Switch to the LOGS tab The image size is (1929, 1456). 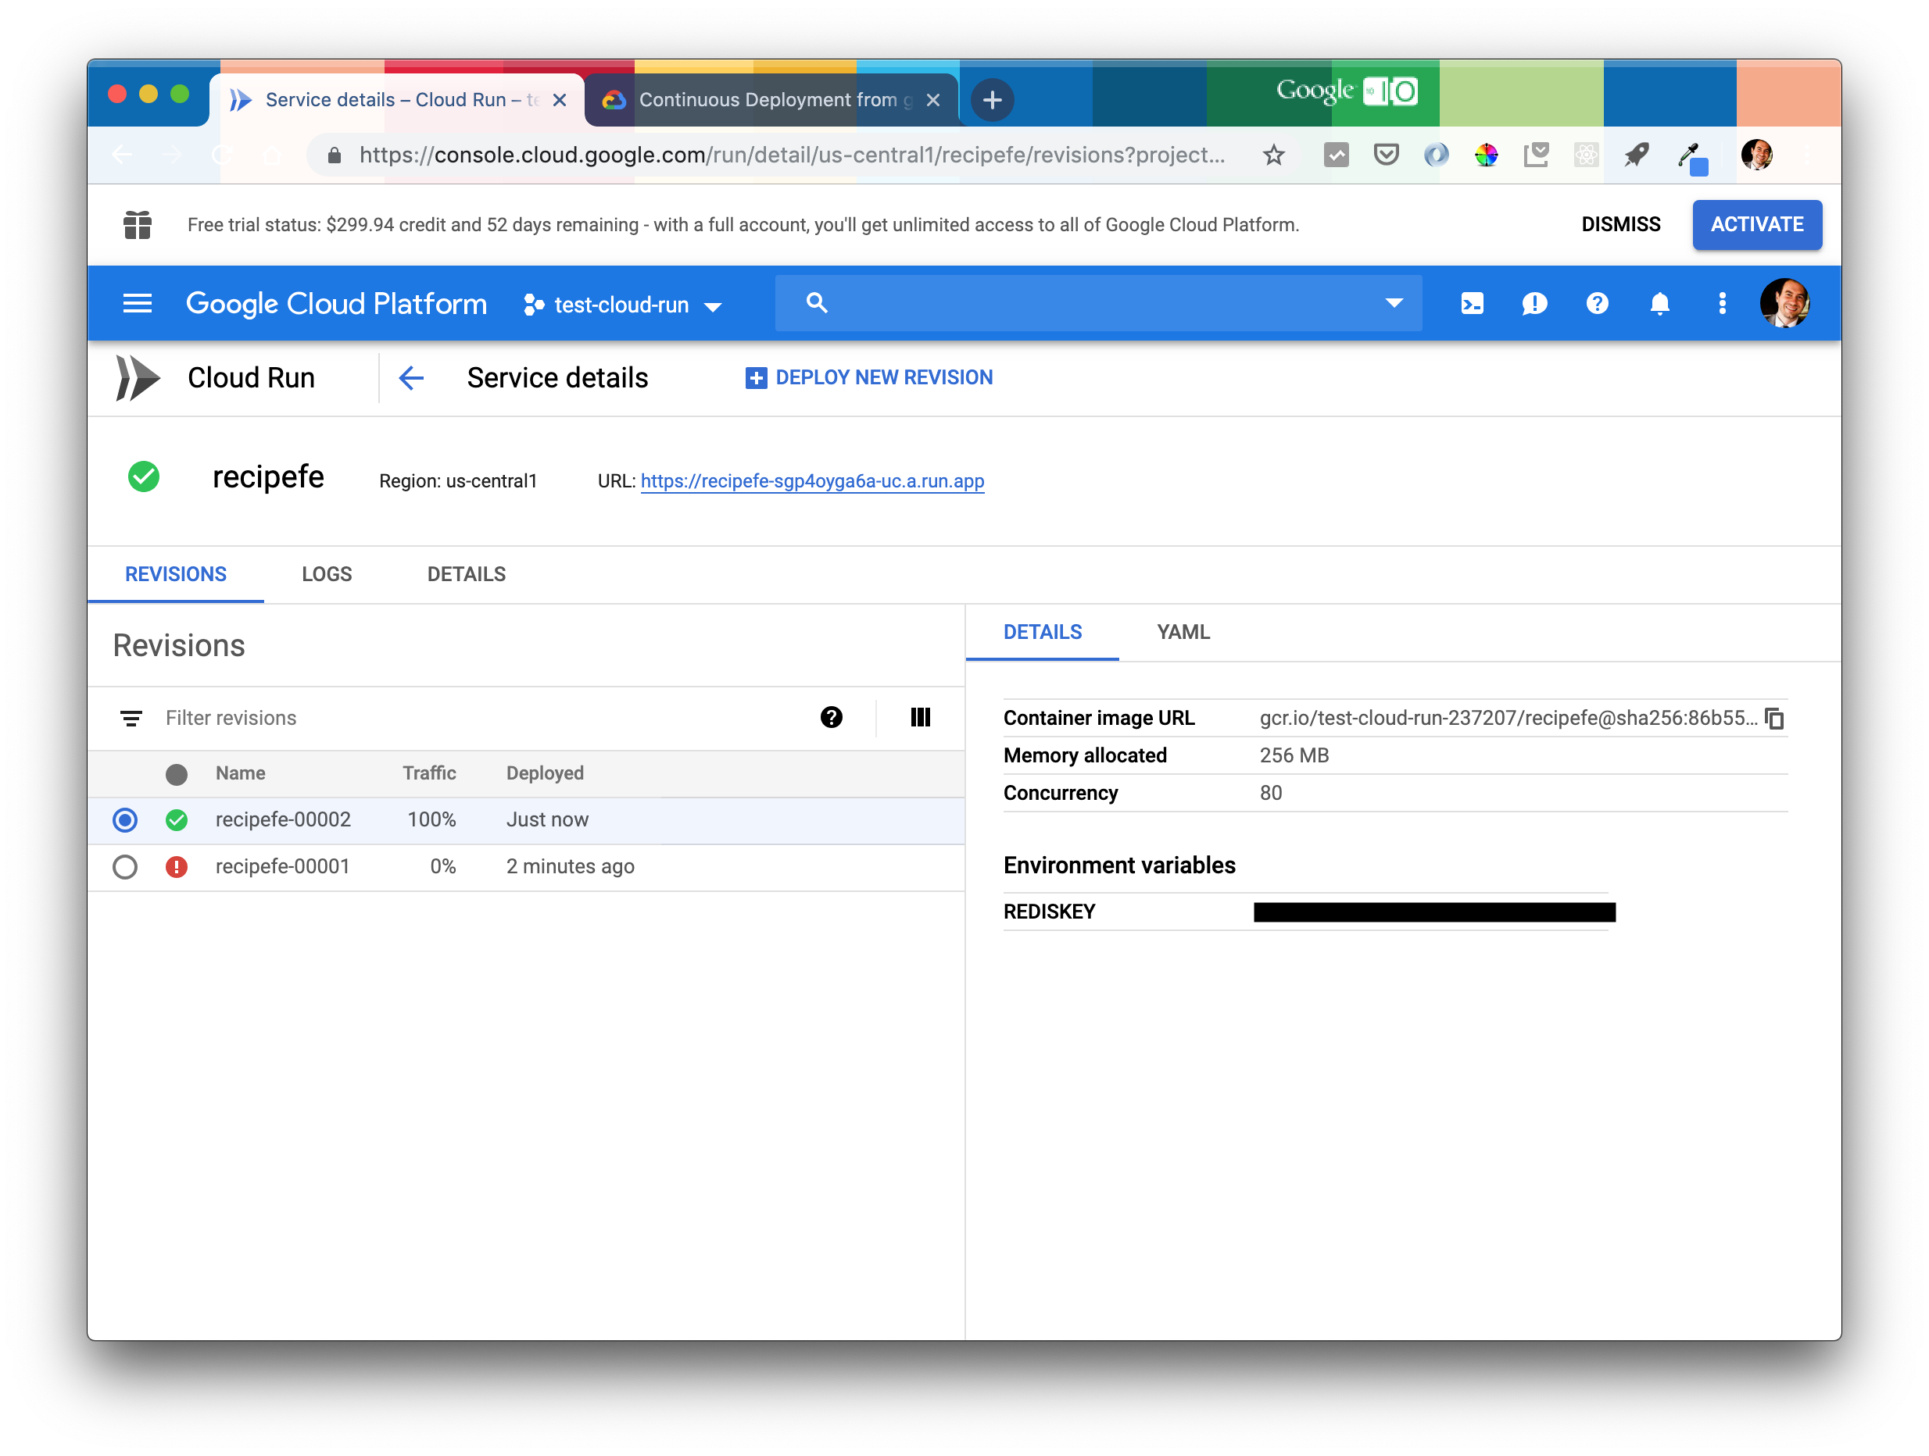(x=326, y=573)
